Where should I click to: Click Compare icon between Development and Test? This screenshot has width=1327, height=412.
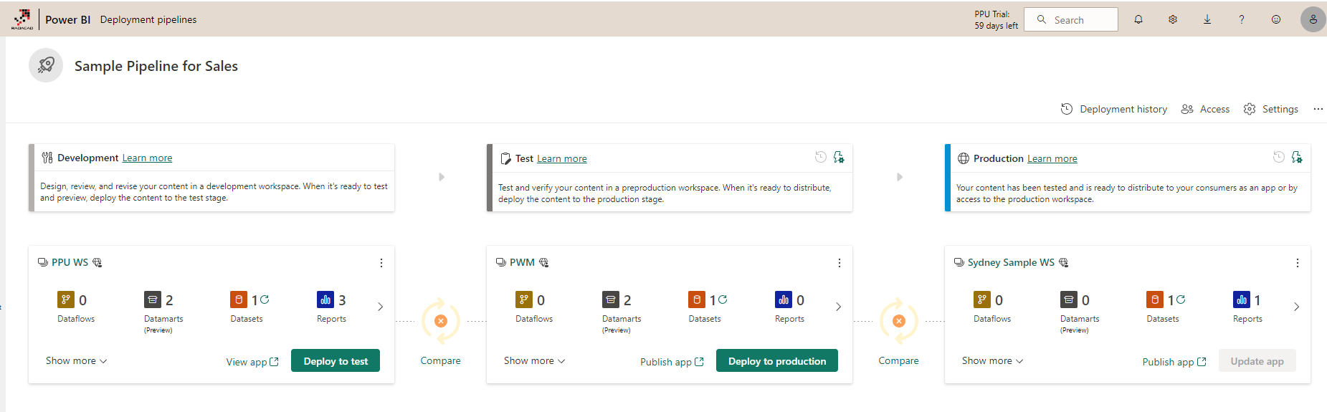pyautogui.click(x=441, y=321)
